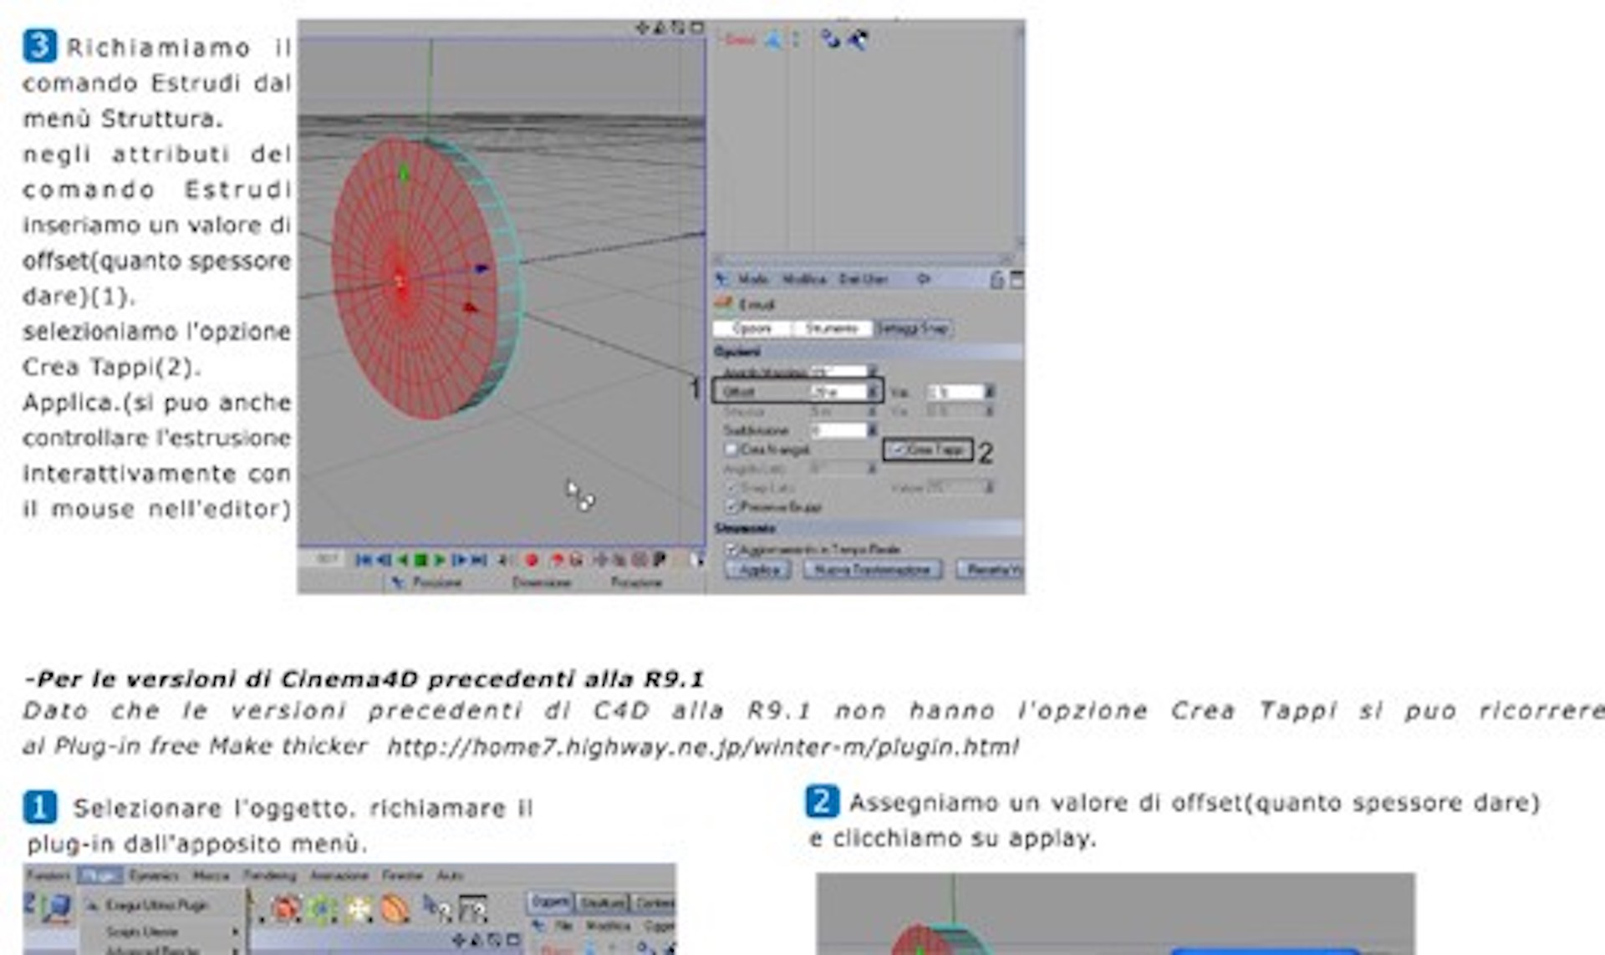Click the viewport maximize icon at top
This screenshot has width=1605, height=955.
click(696, 28)
